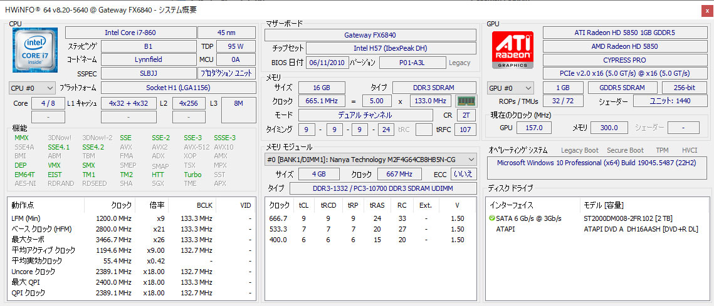The height and width of the screenshot is (306, 714).
Task: Click the ECC いいえ field
Action: click(x=463, y=174)
